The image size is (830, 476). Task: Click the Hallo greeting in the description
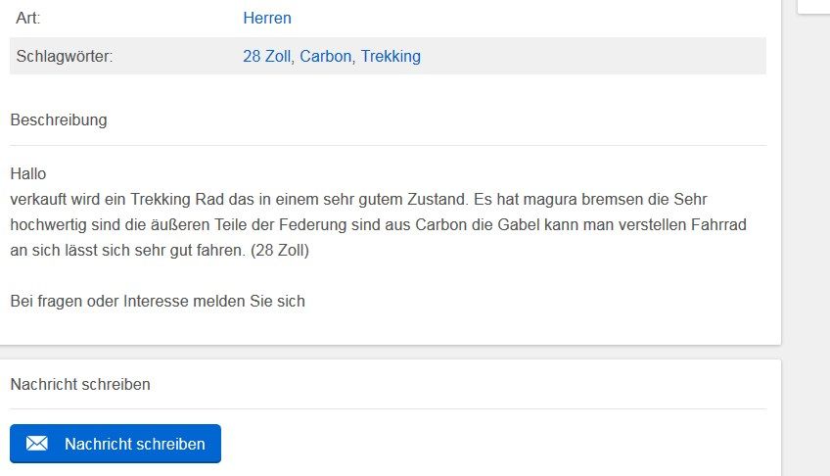tap(28, 173)
